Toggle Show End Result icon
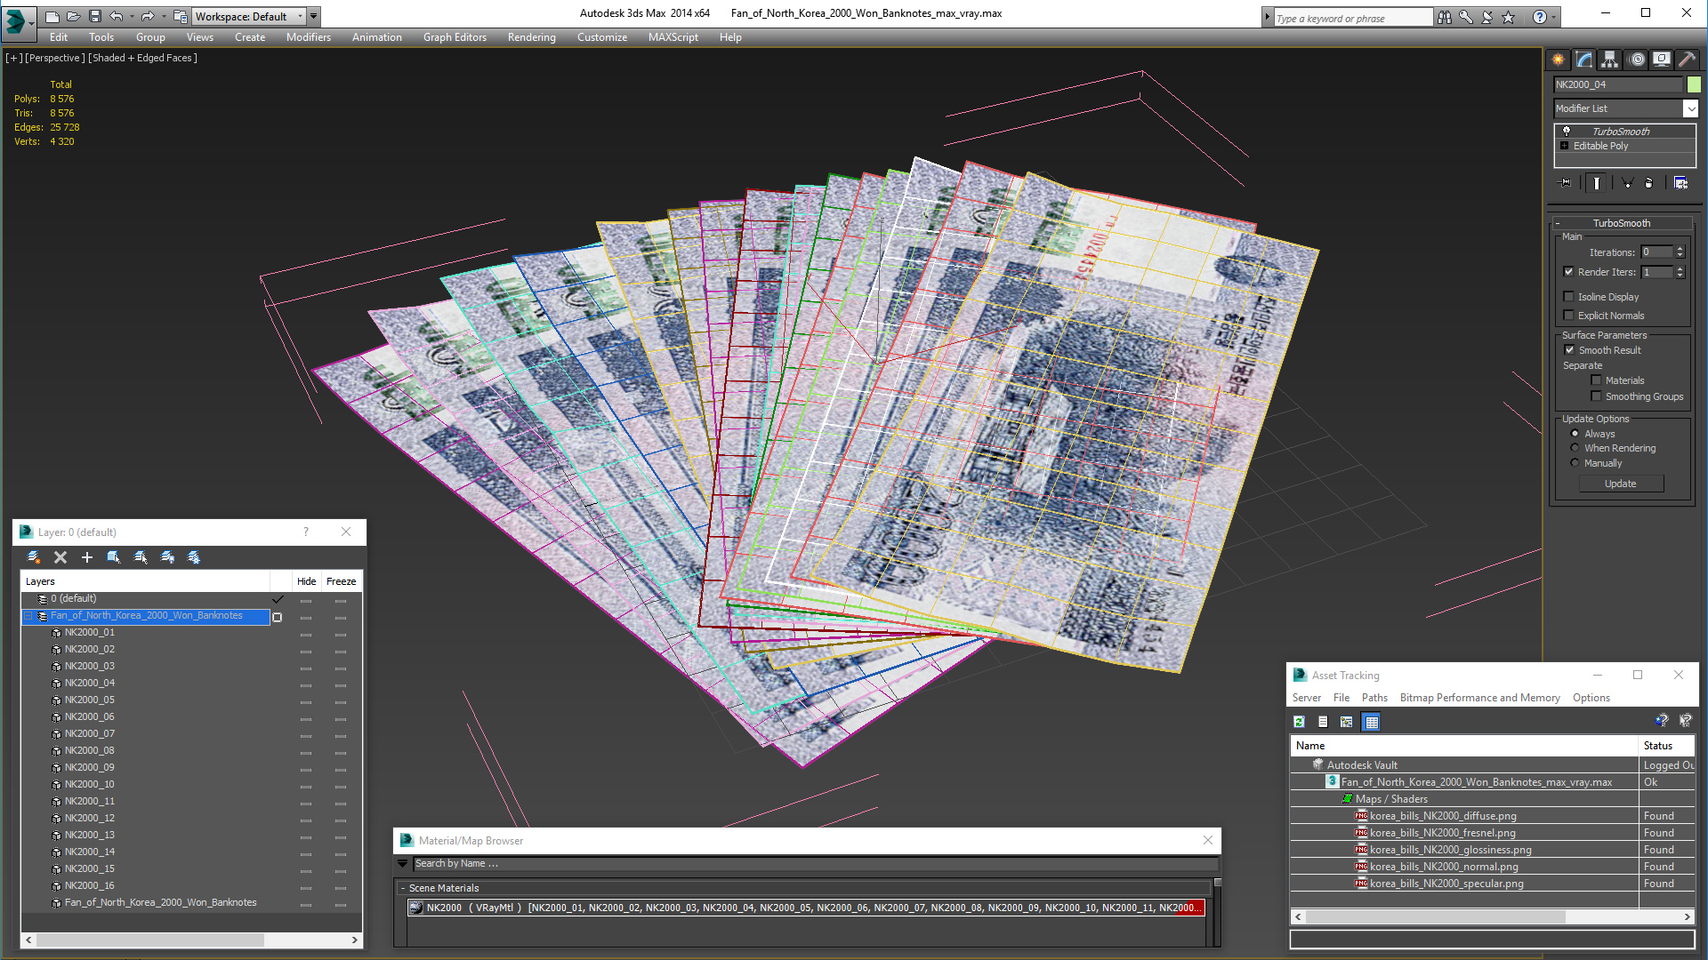The image size is (1708, 960). (1597, 182)
